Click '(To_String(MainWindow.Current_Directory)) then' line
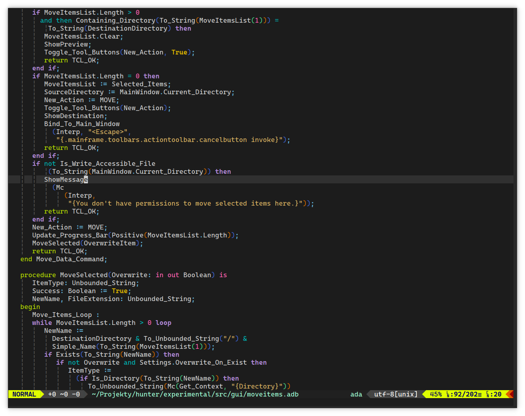525x416 pixels. click(x=140, y=171)
